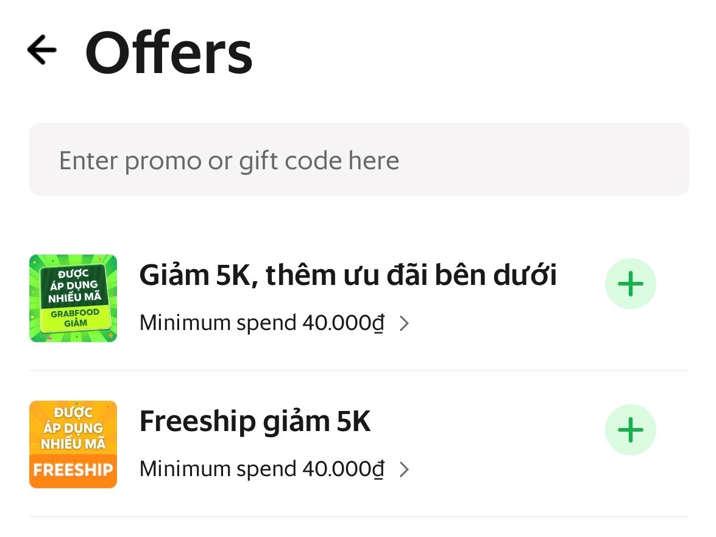Open the orange Freeship offer badge
716x537 pixels.
pyautogui.click(x=73, y=444)
